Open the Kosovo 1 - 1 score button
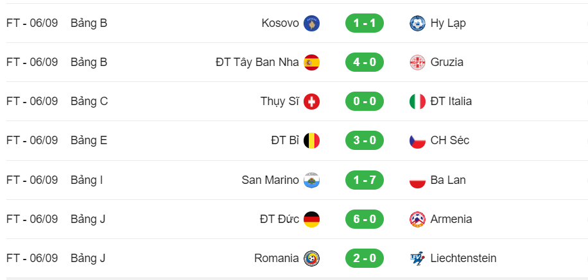 tap(365, 23)
